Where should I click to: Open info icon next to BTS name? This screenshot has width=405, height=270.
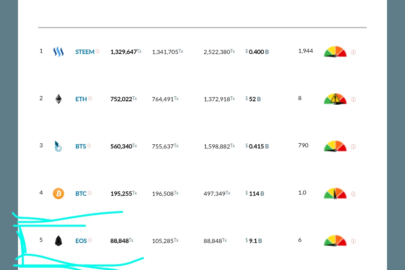click(x=89, y=146)
